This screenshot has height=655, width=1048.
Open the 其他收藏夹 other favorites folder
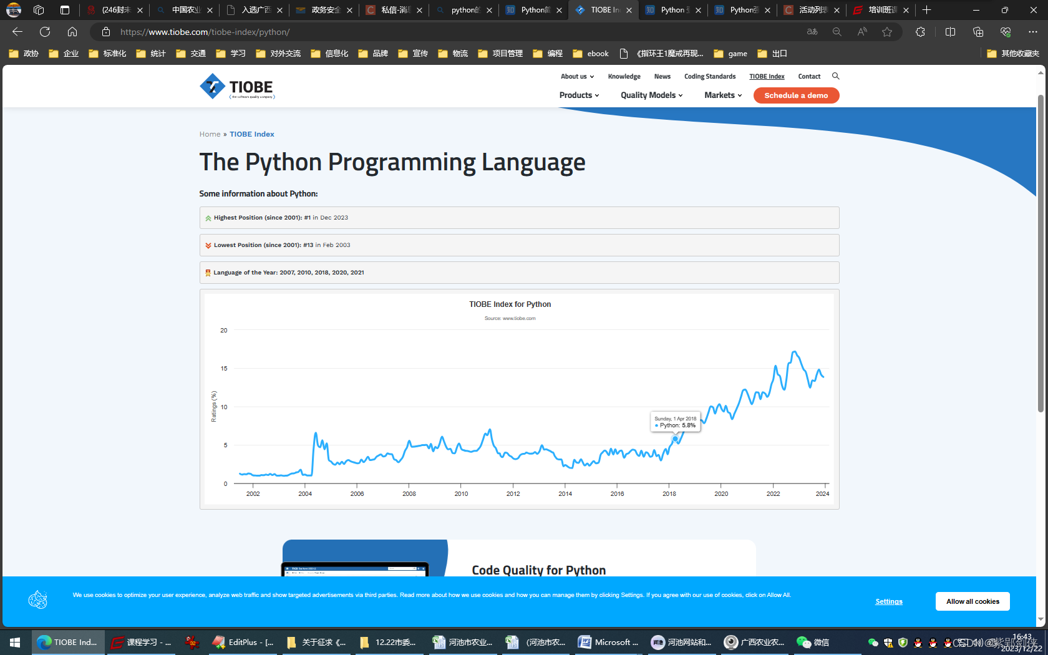click(1013, 54)
